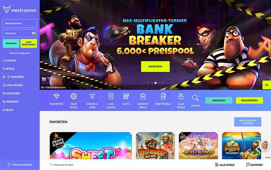
Task: Open Drops & Wins category icon
Action: pos(92,96)
